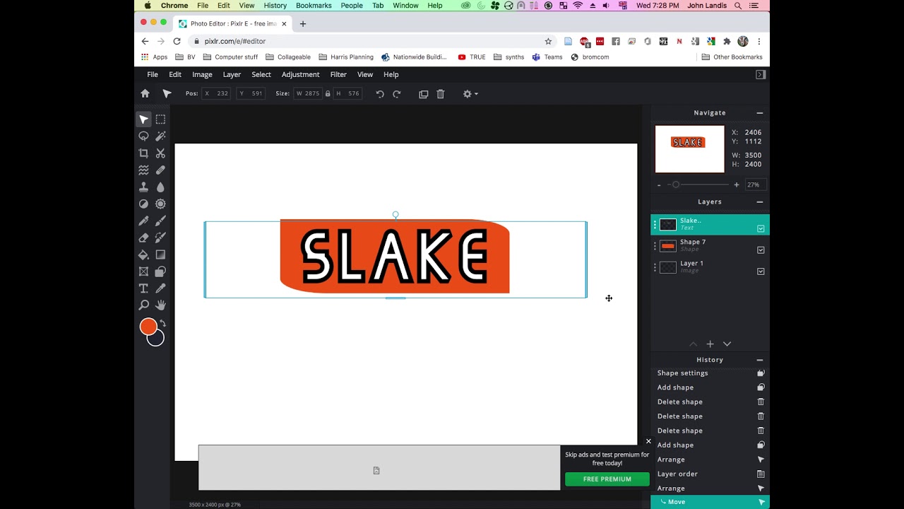Open the Pixlr Layer menu
The height and width of the screenshot is (509, 904).
pyautogui.click(x=232, y=74)
